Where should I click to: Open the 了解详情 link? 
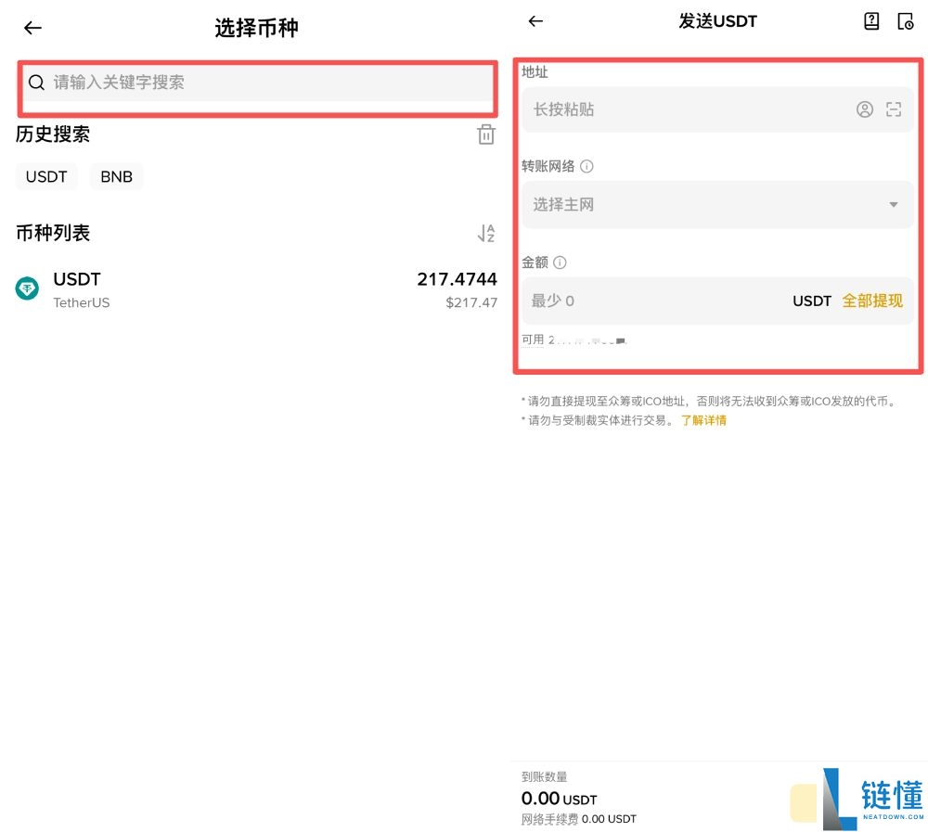click(x=703, y=420)
